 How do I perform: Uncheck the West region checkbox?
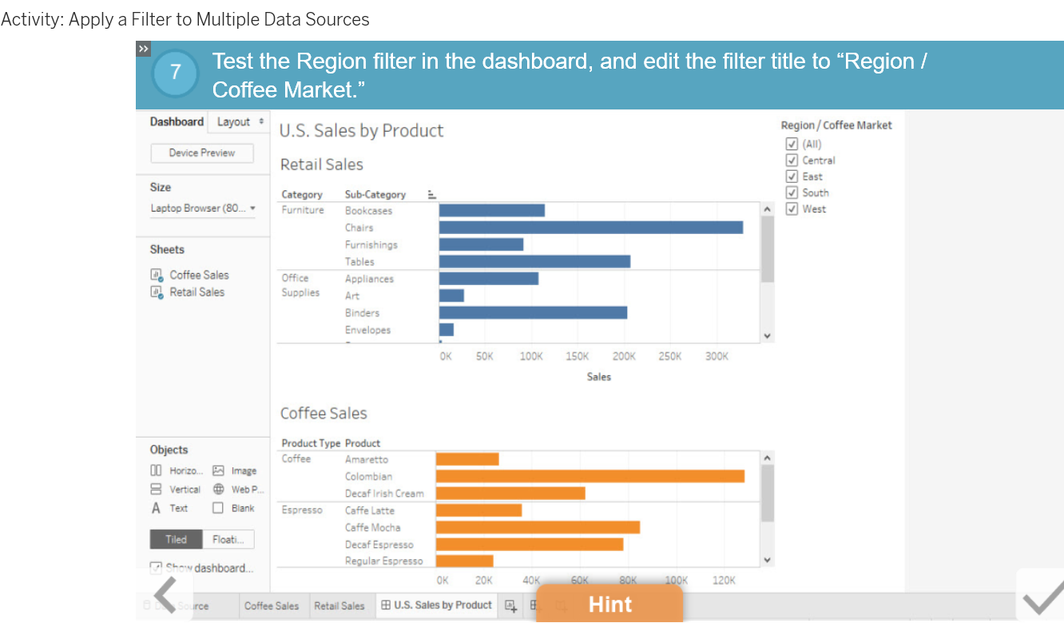click(x=792, y=208)
